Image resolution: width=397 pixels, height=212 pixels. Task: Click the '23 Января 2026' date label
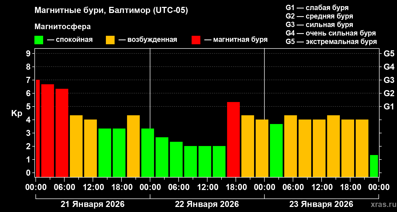click(x=321, y=204)
